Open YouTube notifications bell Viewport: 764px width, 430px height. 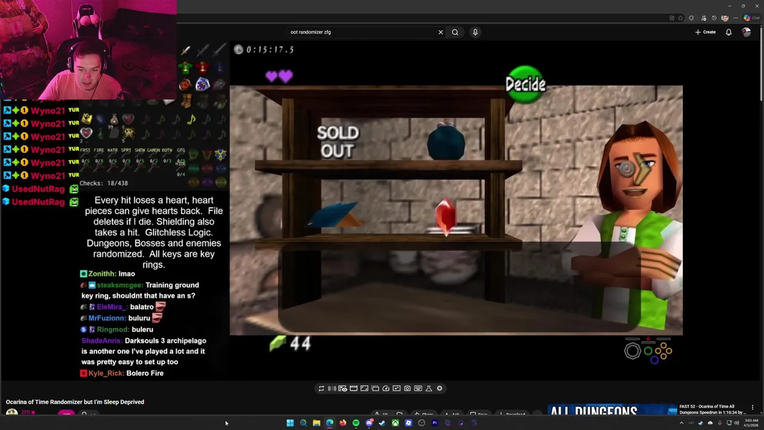click(x=729, y=32)
